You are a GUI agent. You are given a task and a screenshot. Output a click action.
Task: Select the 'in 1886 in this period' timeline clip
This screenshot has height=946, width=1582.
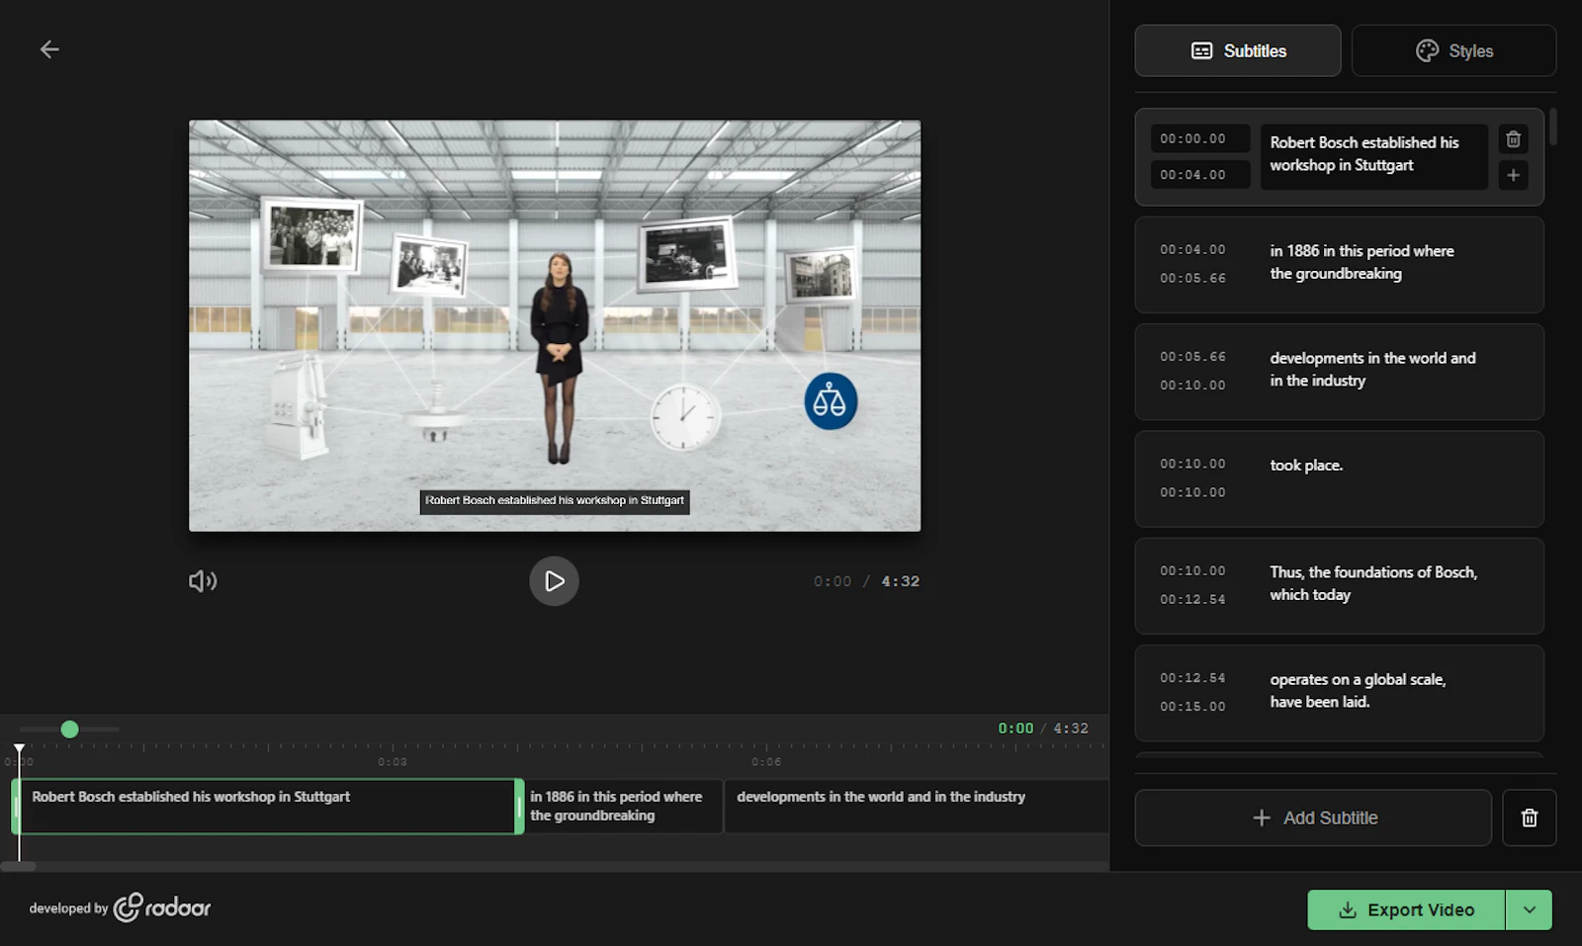tap(624, 806)
